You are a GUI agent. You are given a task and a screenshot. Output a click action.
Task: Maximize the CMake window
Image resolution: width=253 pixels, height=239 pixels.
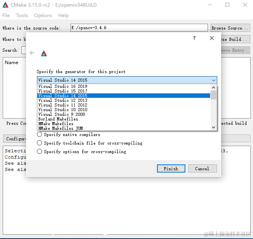(227, 5)
